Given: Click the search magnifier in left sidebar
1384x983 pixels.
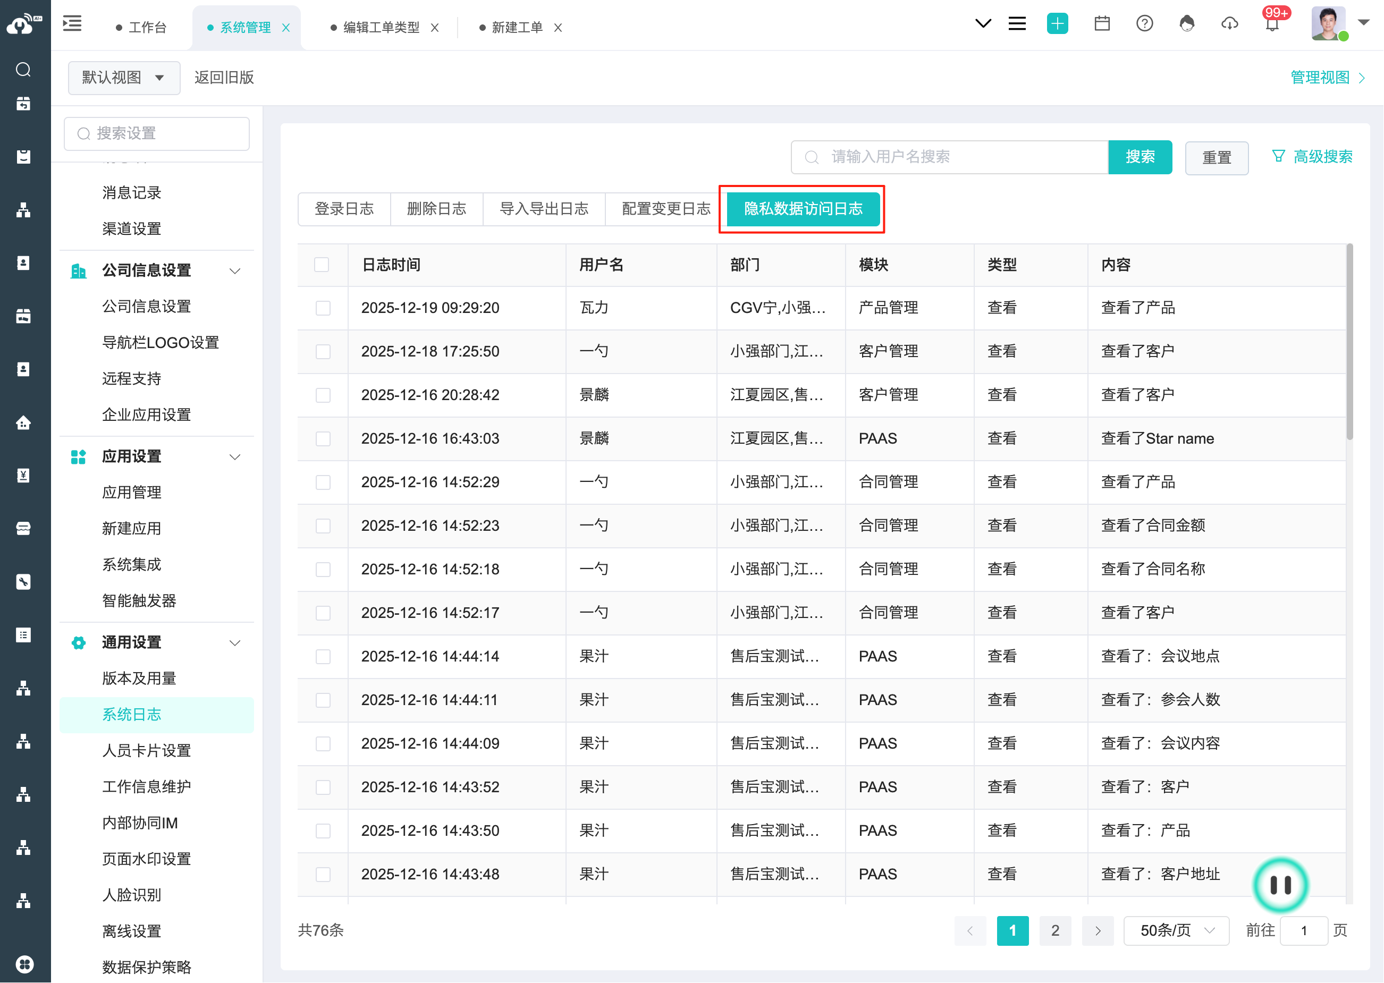Looking at the screenshot, I should (x=23, y=70).
